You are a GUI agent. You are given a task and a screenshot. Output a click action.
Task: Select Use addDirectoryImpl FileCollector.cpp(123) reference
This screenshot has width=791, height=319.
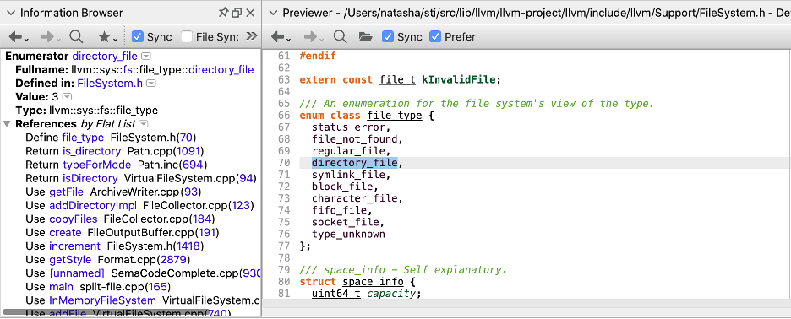pyautogui.click(x=139, y=206)
